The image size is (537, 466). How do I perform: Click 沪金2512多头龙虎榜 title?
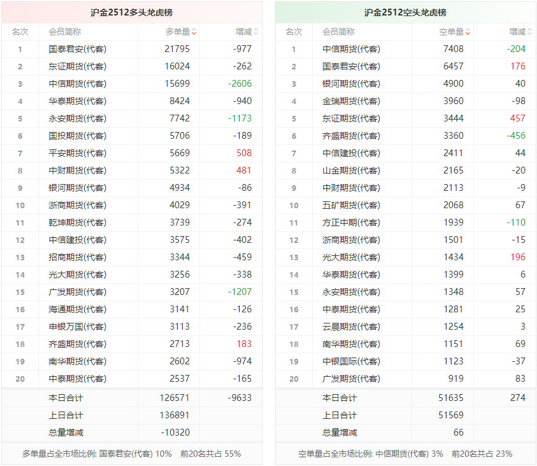(131, 12)
